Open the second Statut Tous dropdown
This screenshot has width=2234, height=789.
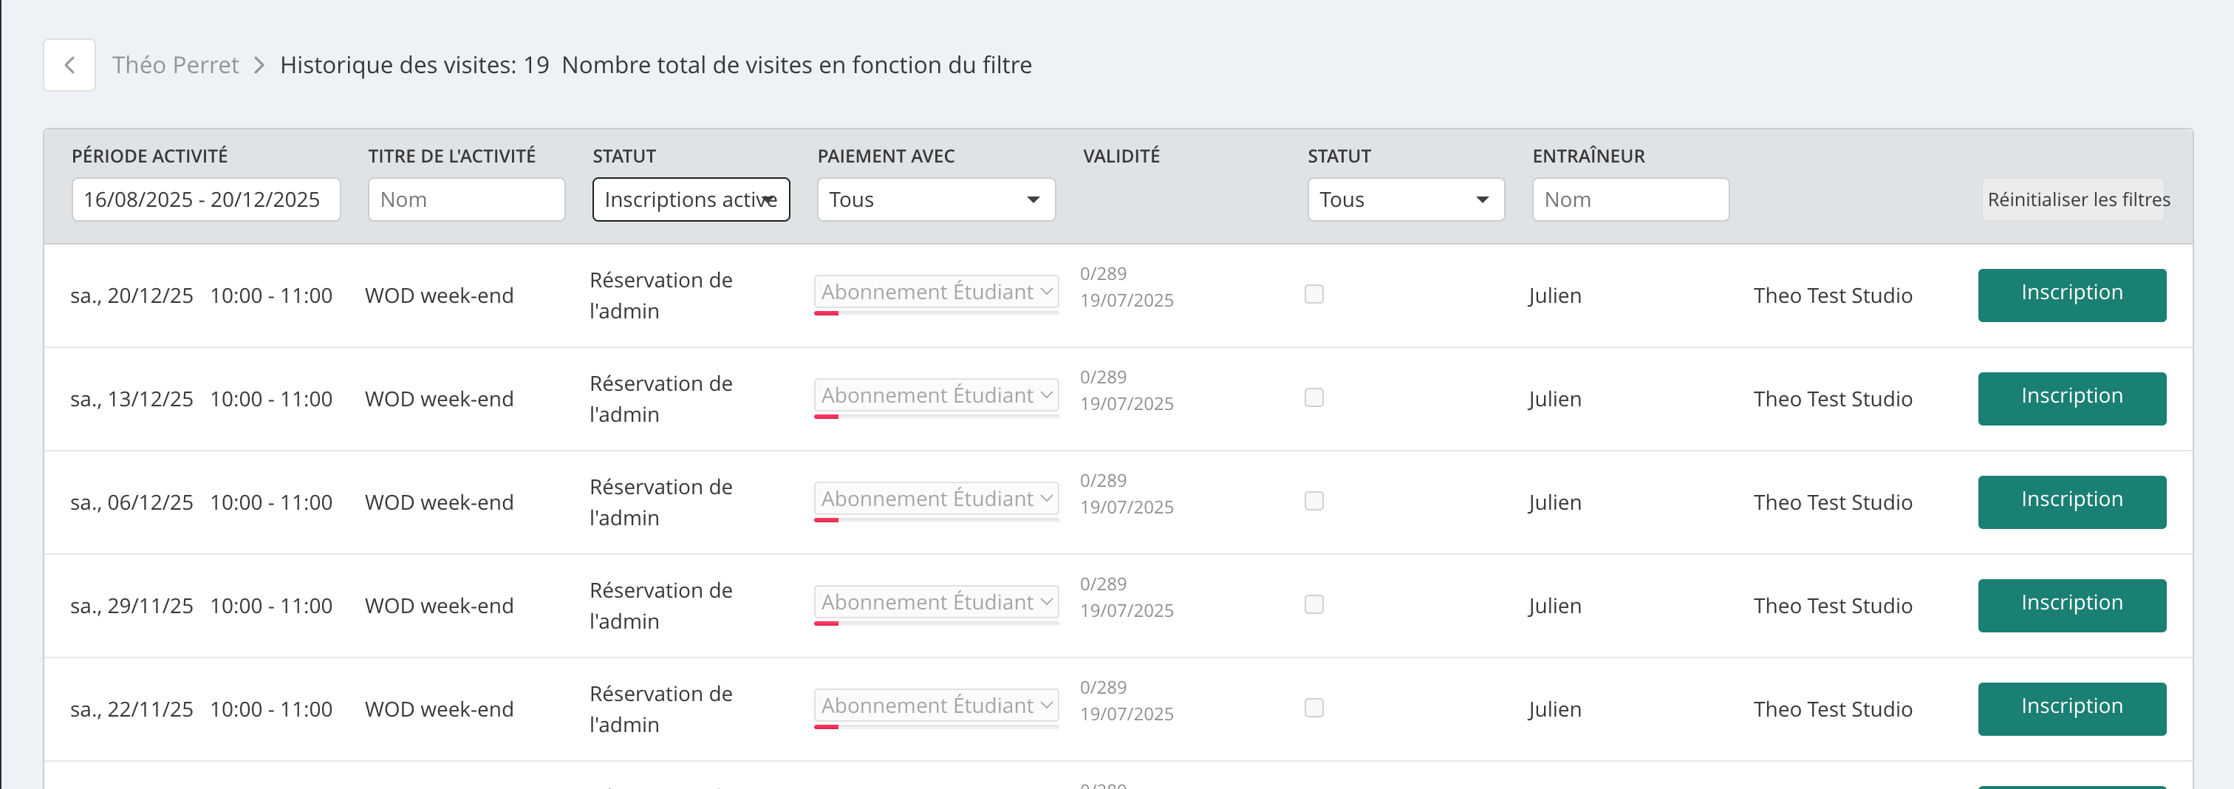[x=1406, y=199]
